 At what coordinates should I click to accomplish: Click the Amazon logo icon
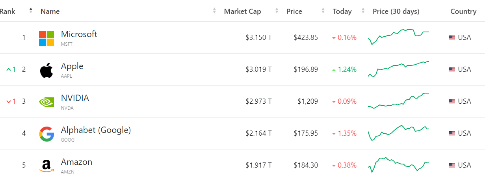tap(46, 166)
